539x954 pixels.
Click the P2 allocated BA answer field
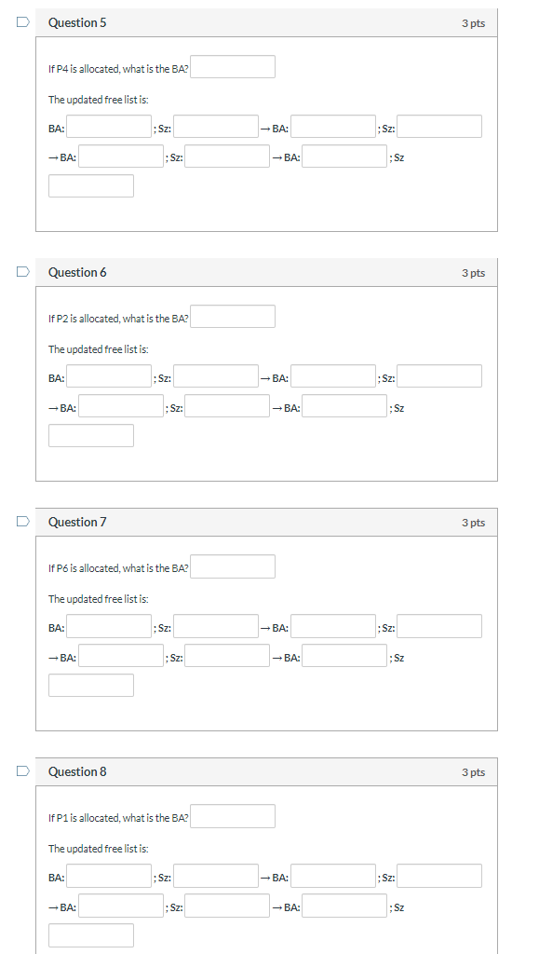tap(233, 317)
